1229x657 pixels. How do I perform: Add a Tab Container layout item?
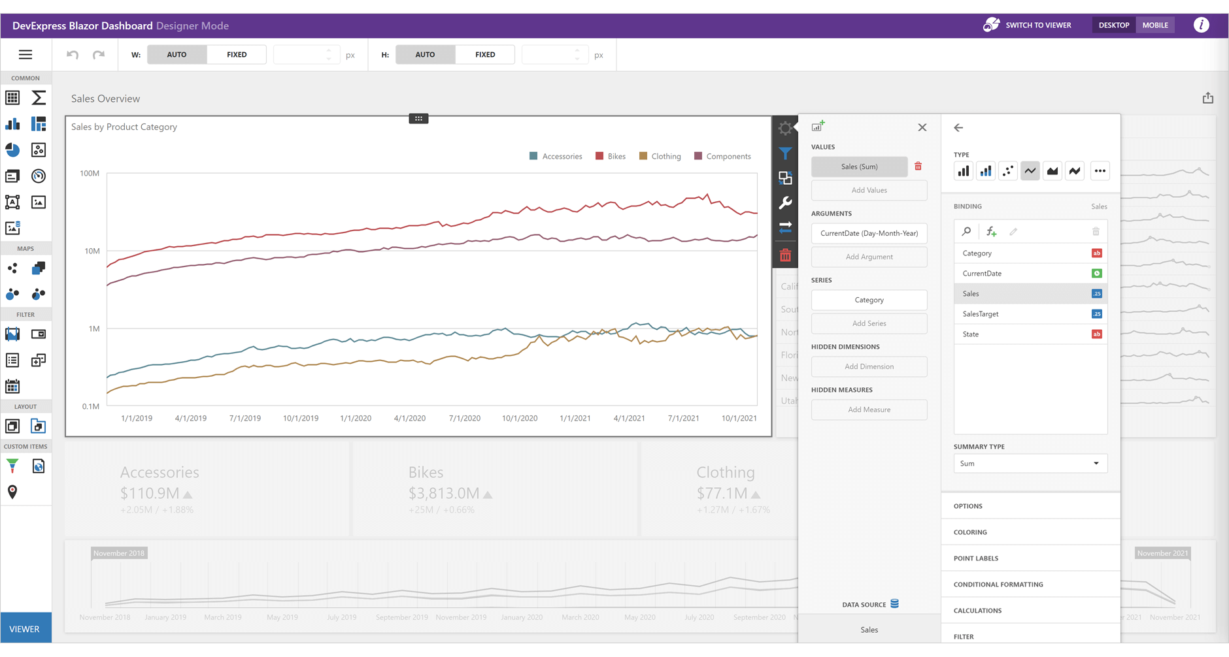click(39, 426)
